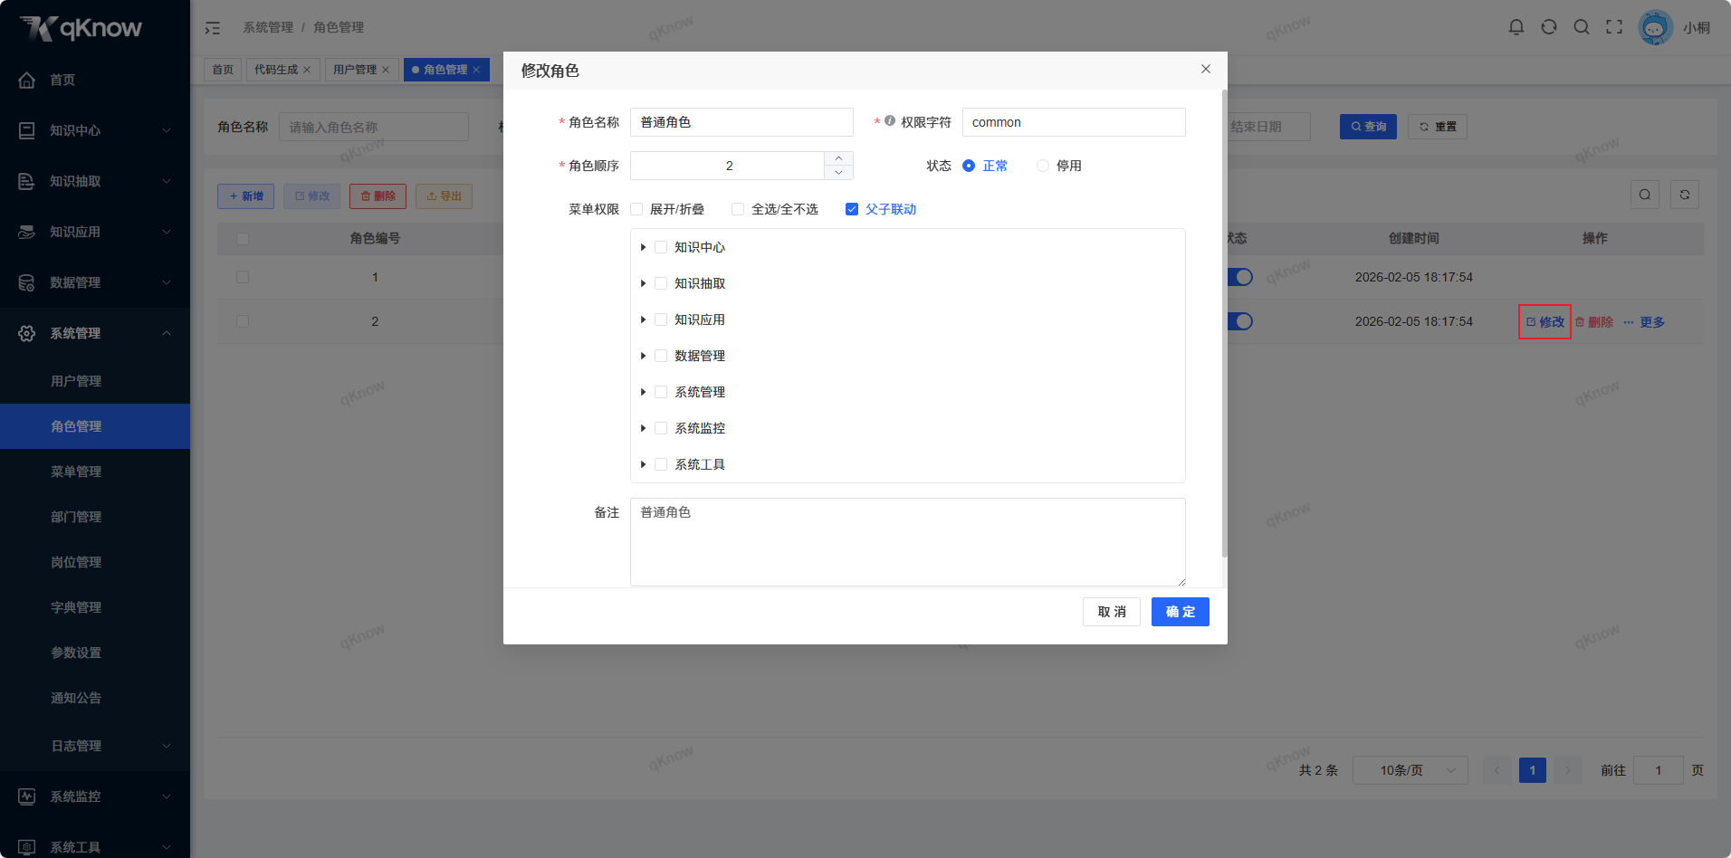Confirm with the 确定 button

tap(1181, 612)
